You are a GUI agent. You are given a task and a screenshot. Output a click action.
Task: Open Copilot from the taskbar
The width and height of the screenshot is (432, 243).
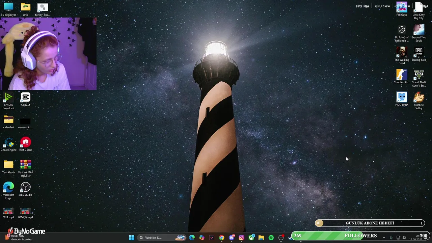coord(202,238)
